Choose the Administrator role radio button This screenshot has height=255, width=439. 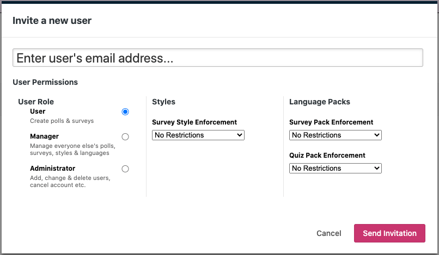click(125, 169)
